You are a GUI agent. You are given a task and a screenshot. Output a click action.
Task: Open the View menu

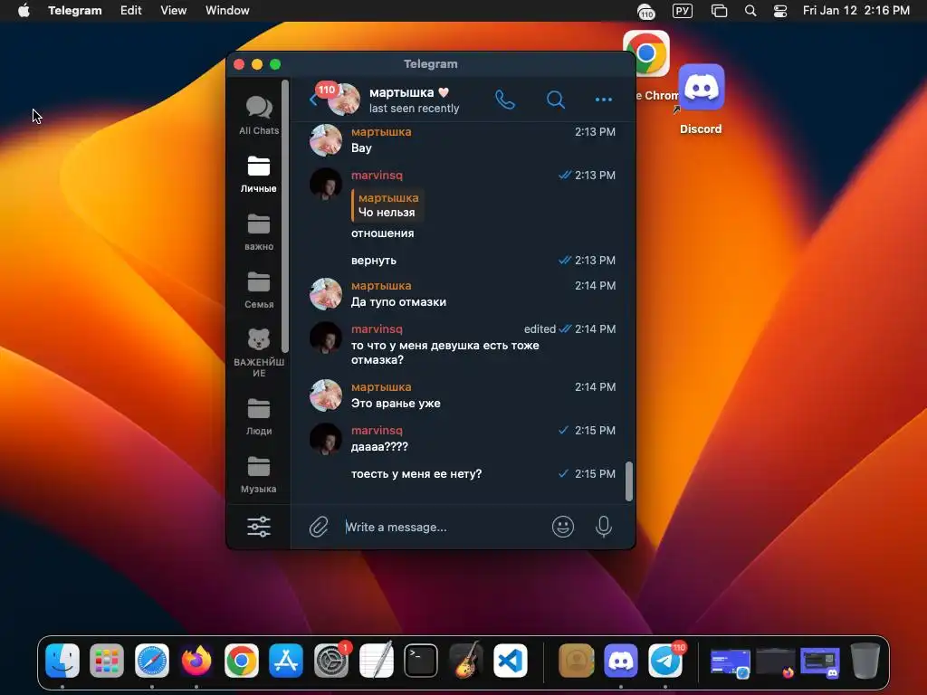coord(173,11)
